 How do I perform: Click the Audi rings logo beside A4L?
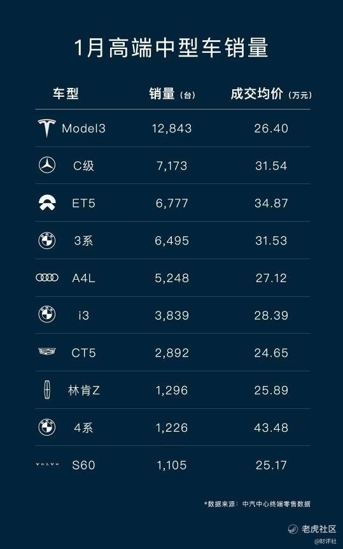coord(47,278)
